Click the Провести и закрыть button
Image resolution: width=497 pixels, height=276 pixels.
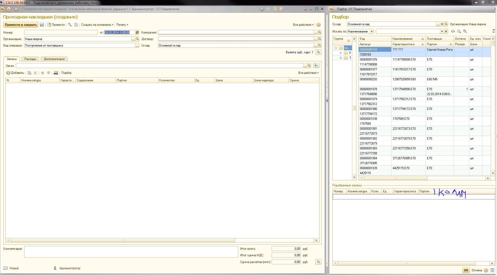(x=21, y=25)
